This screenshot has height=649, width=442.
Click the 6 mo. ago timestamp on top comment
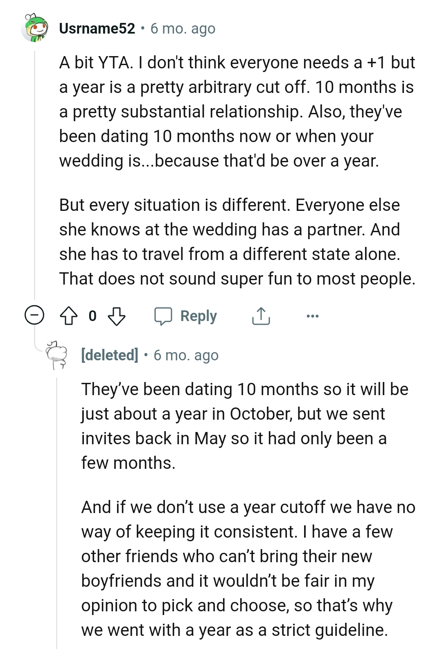click(x=182, y=28)
